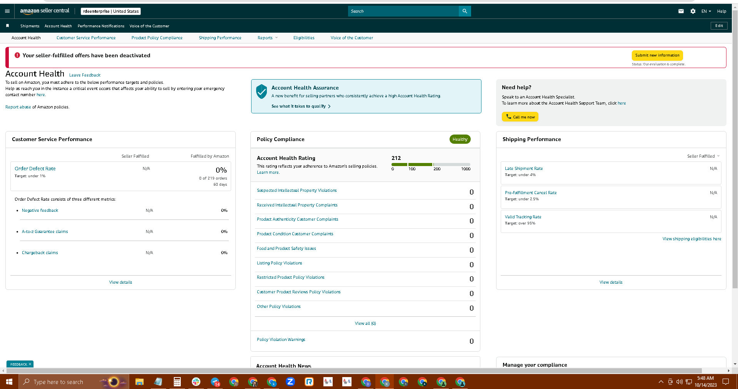Open the settings gear icon
This screenshot has height=389, width=738.
(x=693, y=11)
